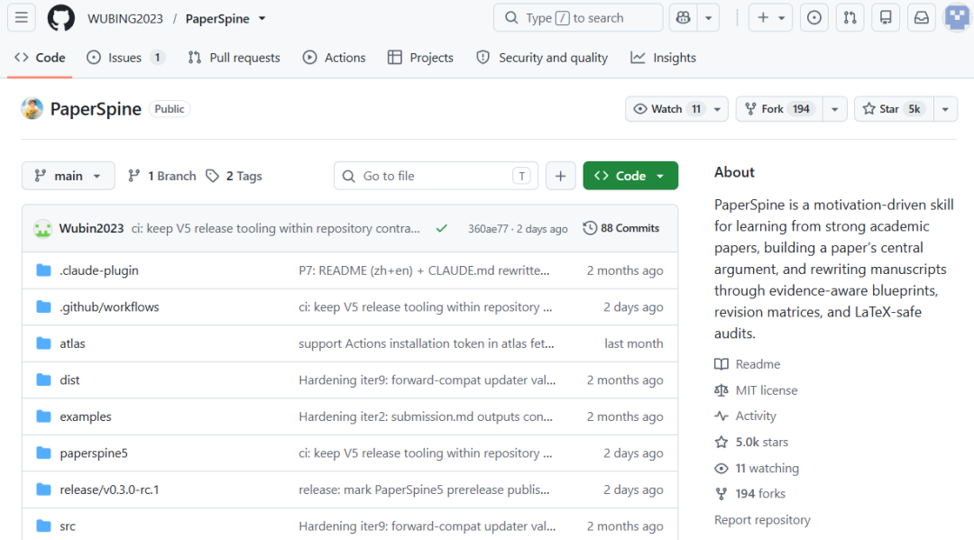Open the Readme link in About
Viewport: 974px width, 540px height.
pos(748,364)
